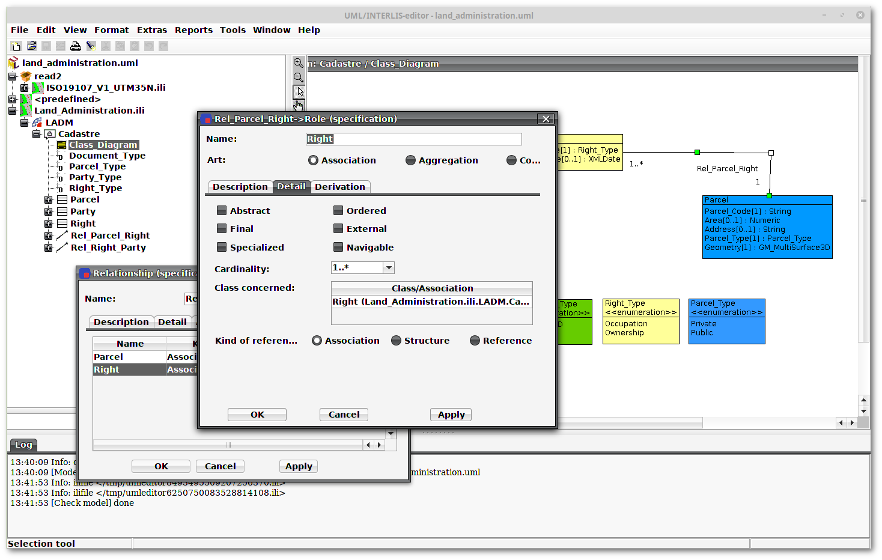The height and width of the screenshot is (560, 882).
Task: Click the Print toolbar icon
Action: pyautogui.click(x=76, y=46)
